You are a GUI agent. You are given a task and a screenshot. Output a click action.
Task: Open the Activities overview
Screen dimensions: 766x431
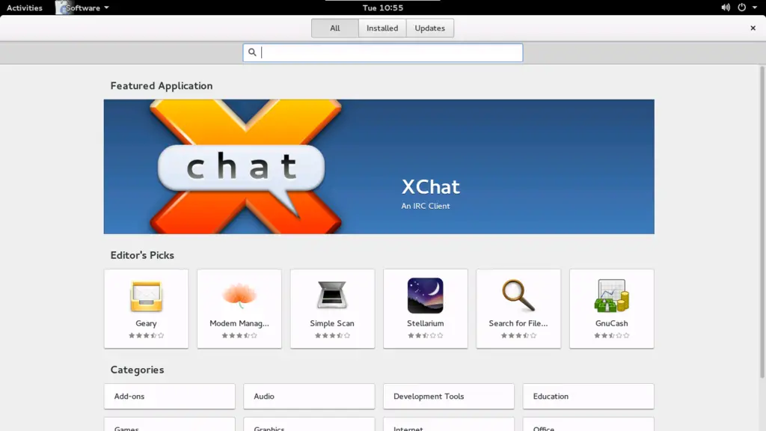[25, 7]
